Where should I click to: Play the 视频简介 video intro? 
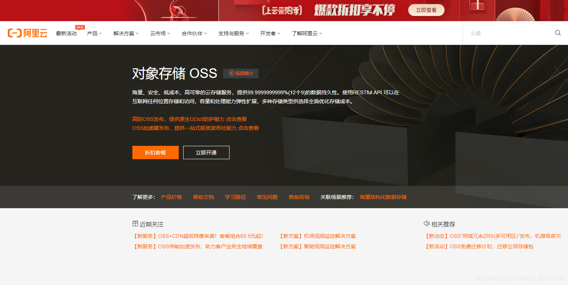coord(241,73)
